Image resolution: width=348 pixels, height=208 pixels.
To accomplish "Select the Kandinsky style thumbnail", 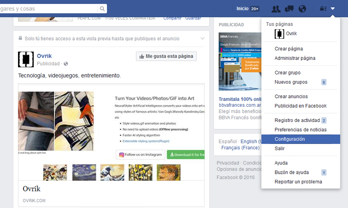I will [55, 172].
